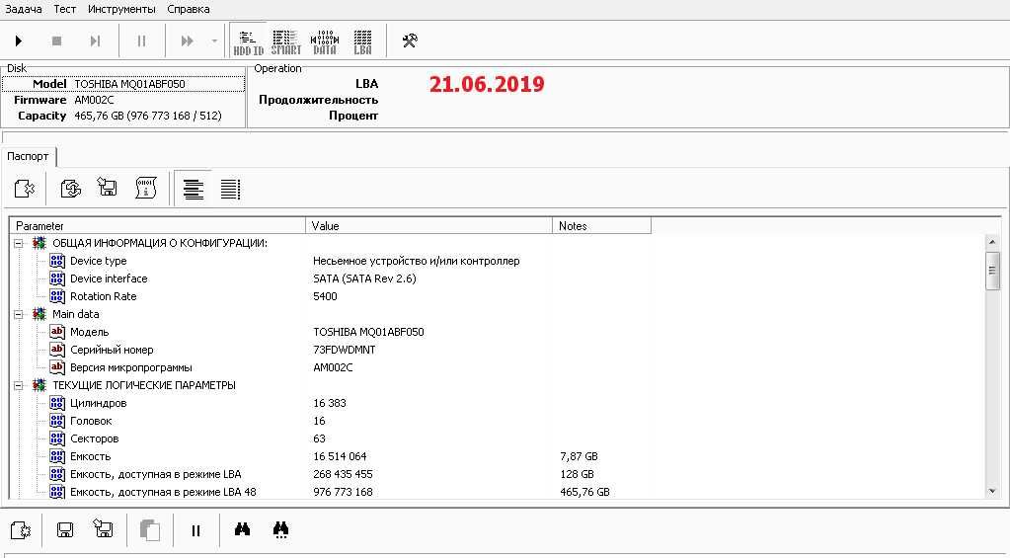This screenshot has height=558, width=1010.
Task: Open the HDD ID passport tool
Action: [x=248, y=41]
